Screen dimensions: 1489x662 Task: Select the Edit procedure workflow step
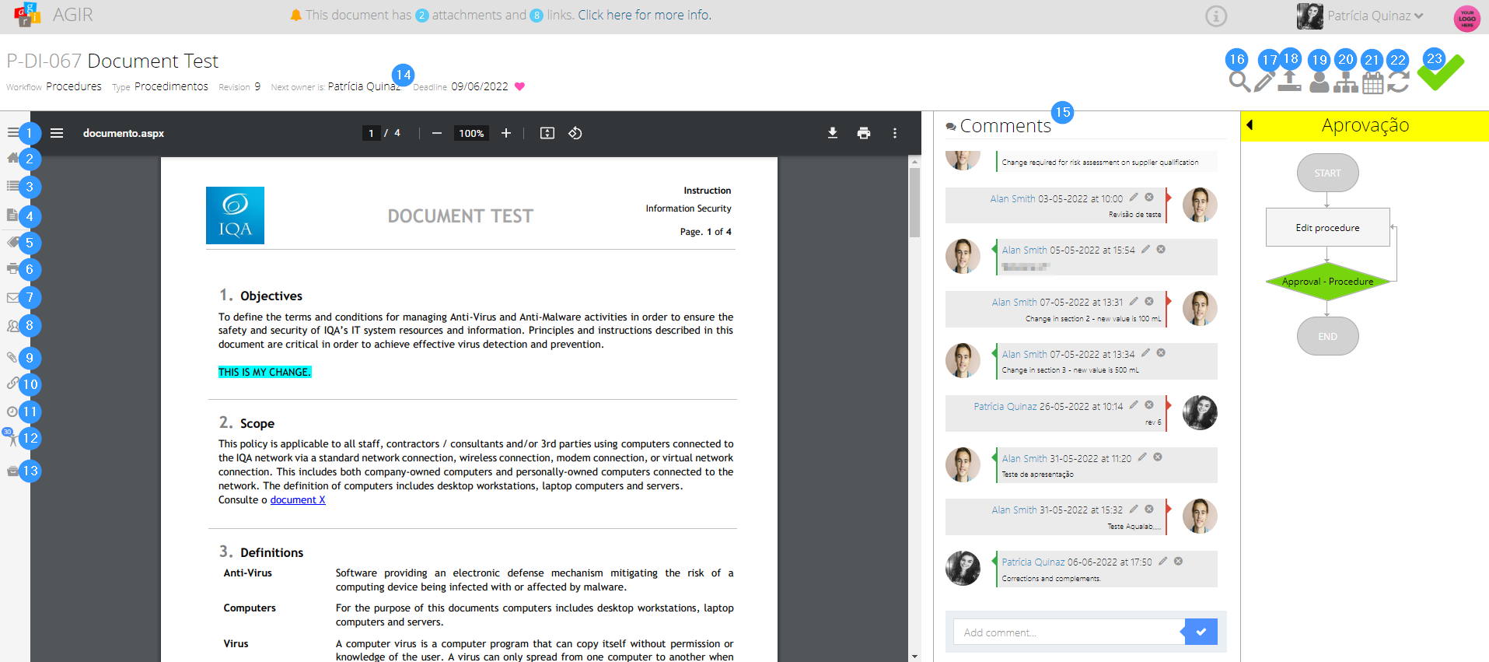1327,227
